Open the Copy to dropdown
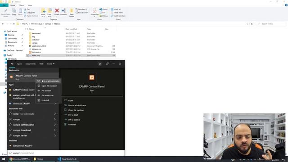The height and width of the screenshot is (162, 288). click(49, 15)
